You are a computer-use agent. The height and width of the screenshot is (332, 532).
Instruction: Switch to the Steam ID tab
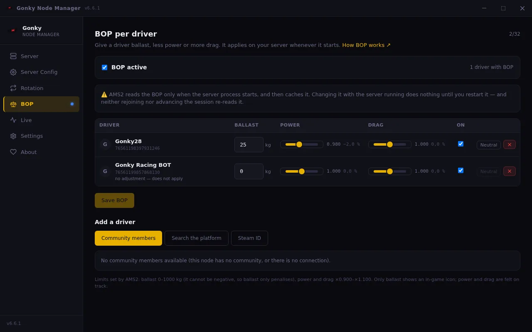tap(249, 238)
